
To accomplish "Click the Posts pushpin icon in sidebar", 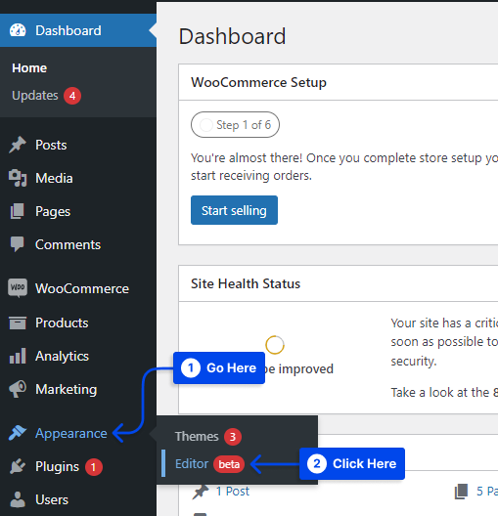I will (x=18, y=145).
